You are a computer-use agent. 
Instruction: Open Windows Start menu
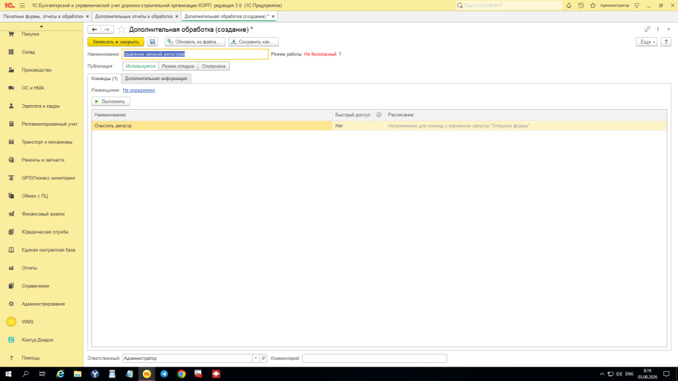pyautogui.click(x=8, y=374)
